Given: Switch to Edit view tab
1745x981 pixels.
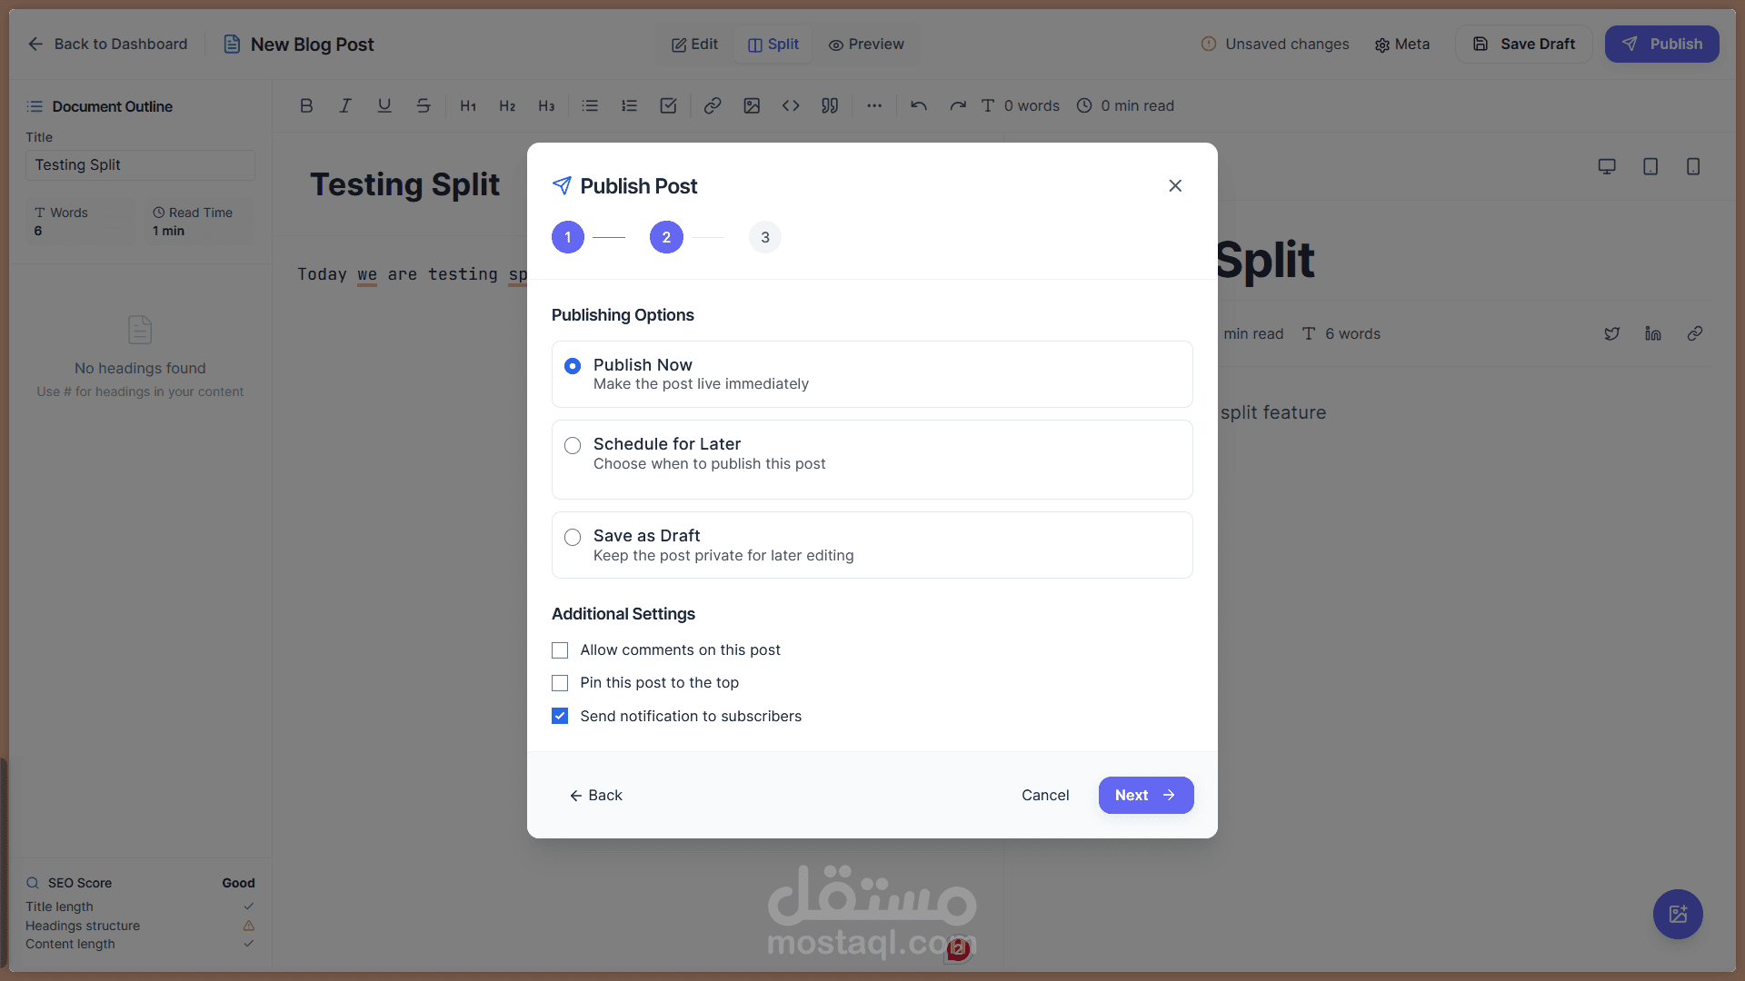Looking at the screenshot, I should [x=694, y=44].
